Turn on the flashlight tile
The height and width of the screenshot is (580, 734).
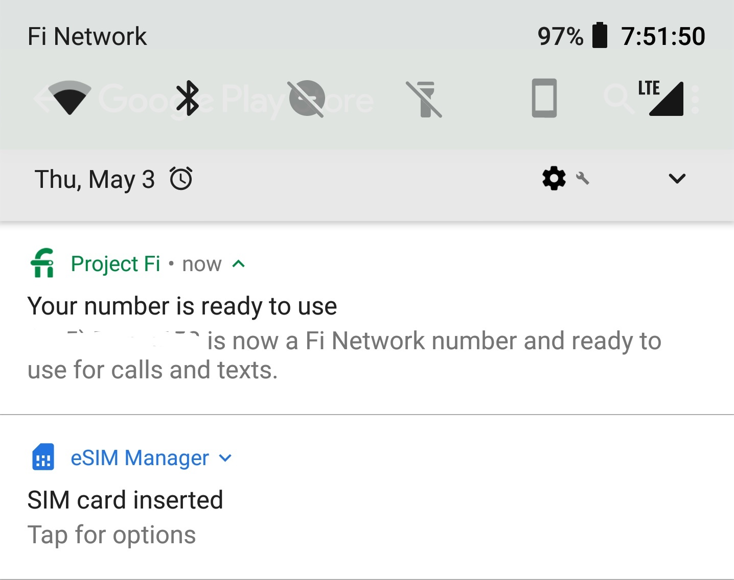pos(425,99)
